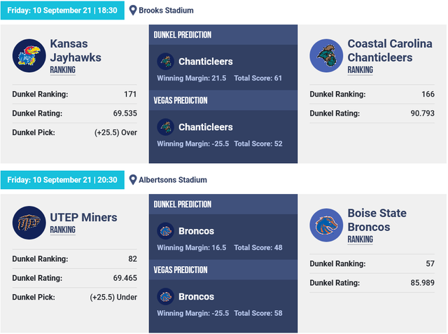The height and width of the screenshot is (334, 448).
Task: Open the Boise State Broncos RANKING link
Action: tap(360, 239)
